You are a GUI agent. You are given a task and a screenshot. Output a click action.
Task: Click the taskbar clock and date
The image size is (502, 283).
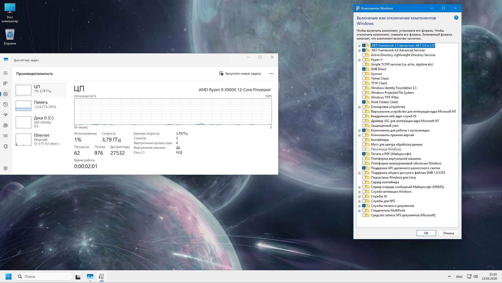pyautogui.click(x=489, y=276)
